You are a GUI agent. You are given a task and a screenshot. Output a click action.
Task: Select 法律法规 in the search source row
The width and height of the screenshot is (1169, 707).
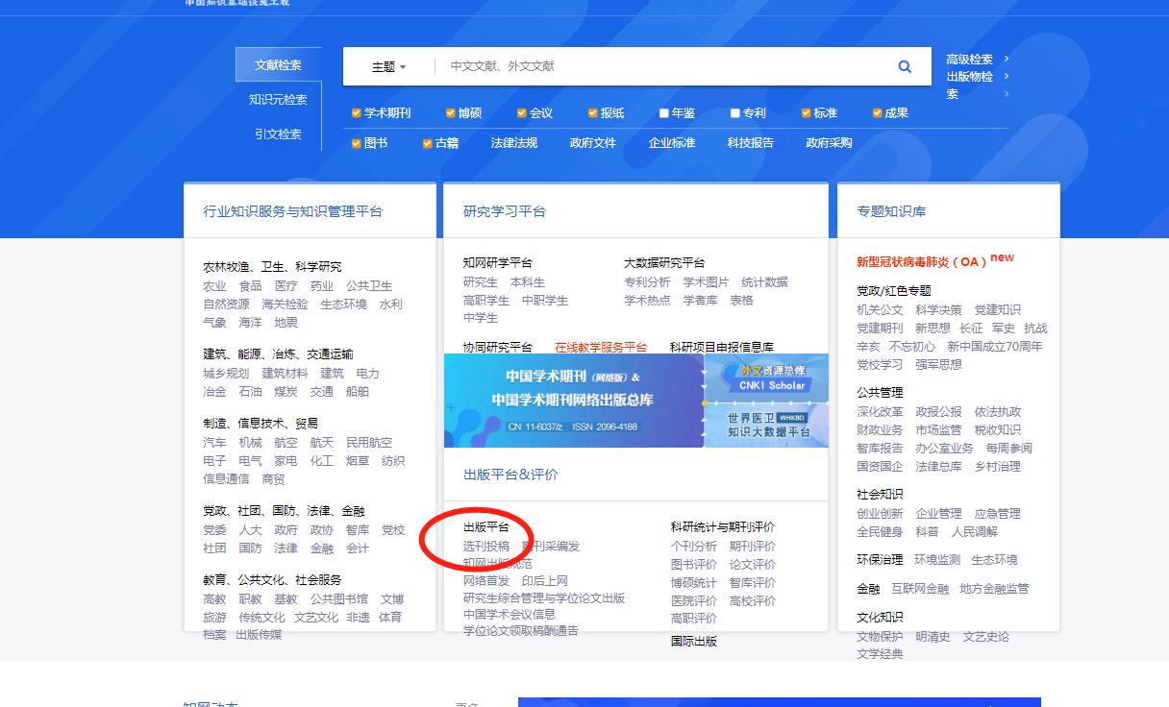514,142
